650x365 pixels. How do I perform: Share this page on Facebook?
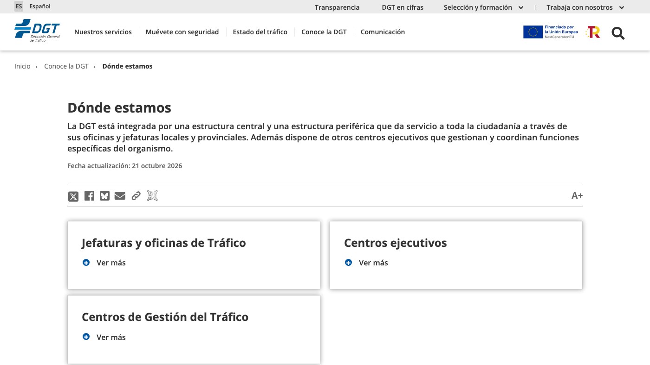tap(89, 196)
